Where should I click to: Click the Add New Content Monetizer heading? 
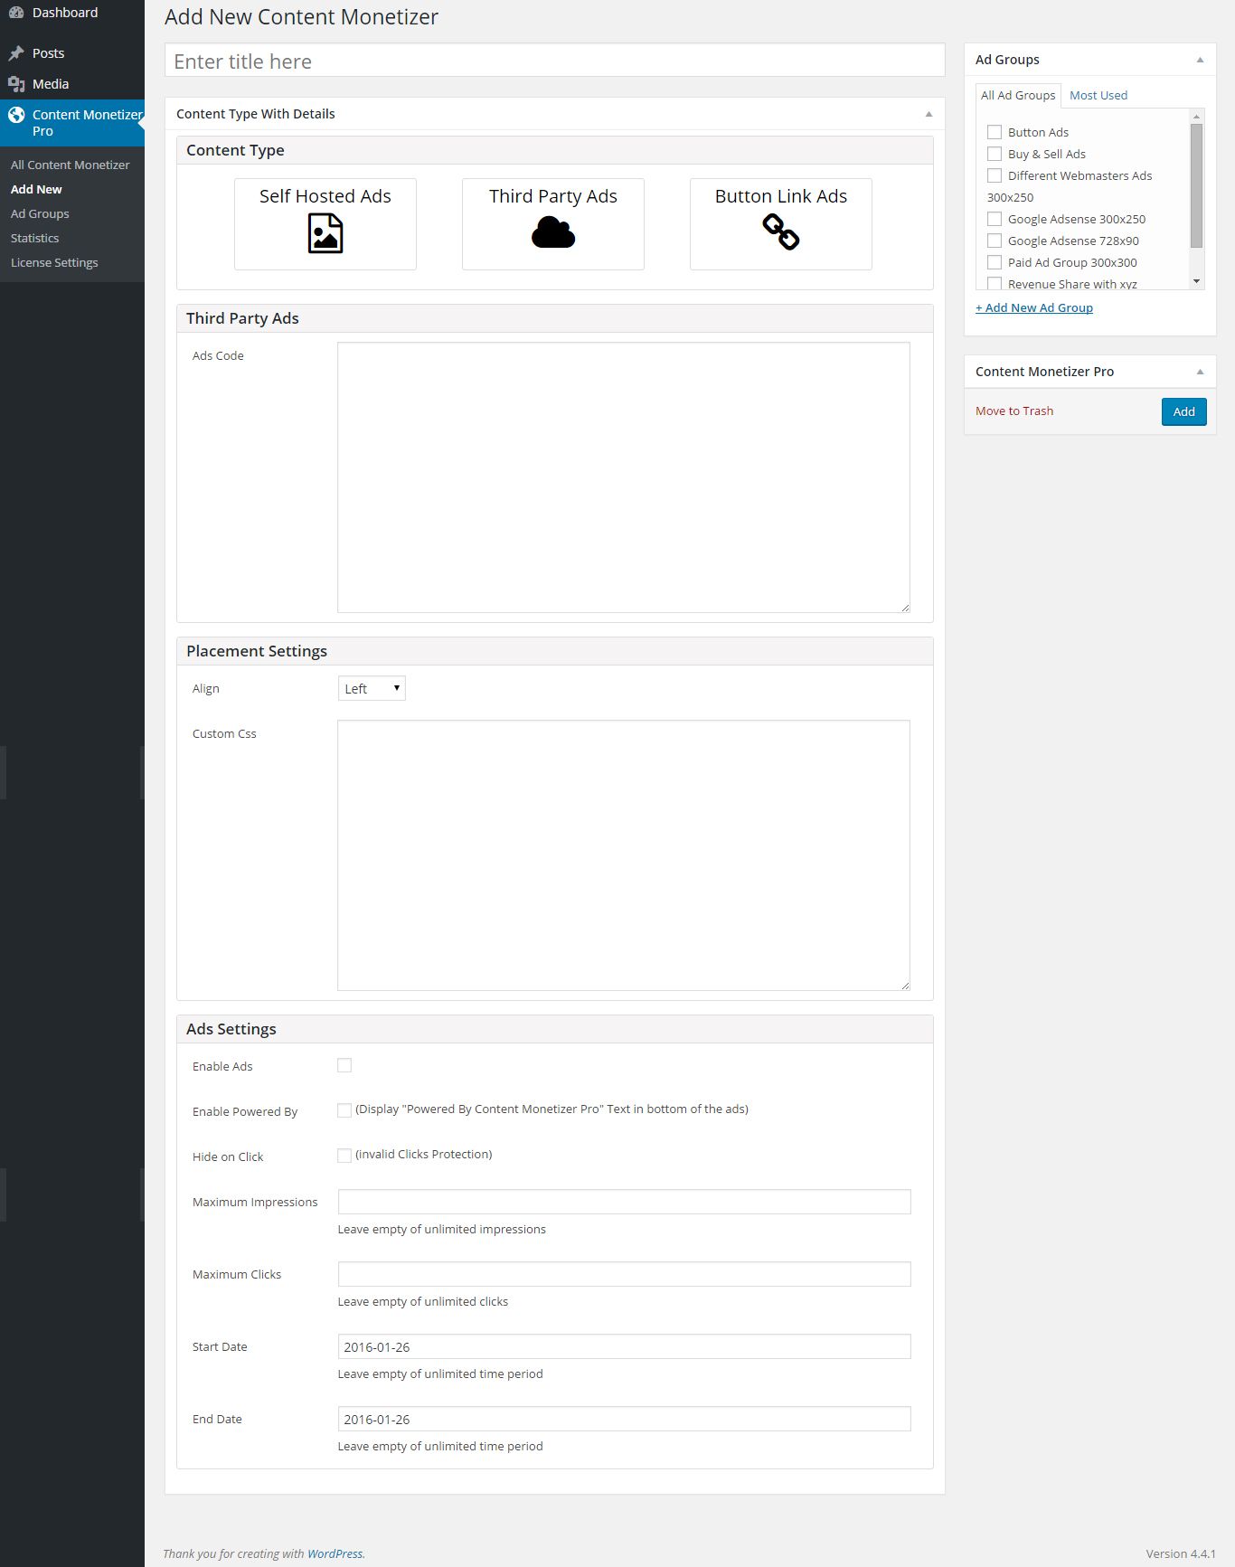coord(301,17)
